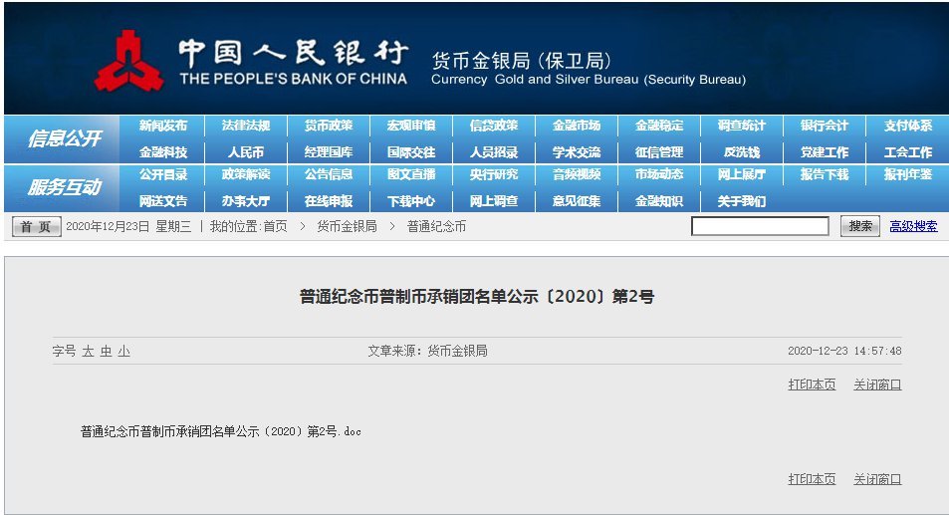Select 信贷政策 in navigation
Image resolution: width=949 pixels, height=515 pixels.
click(494, 126)
